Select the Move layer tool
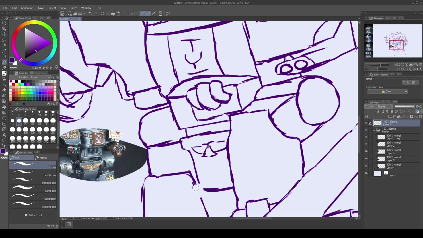The width and height of the screenshot is (423, 238). click(4, 34)
